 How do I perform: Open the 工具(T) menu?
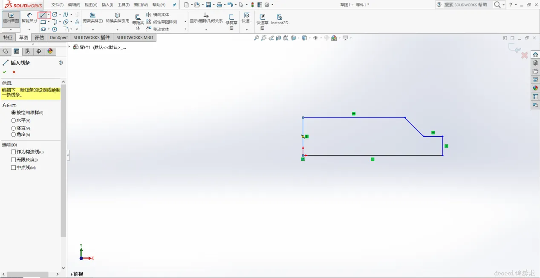124,5
